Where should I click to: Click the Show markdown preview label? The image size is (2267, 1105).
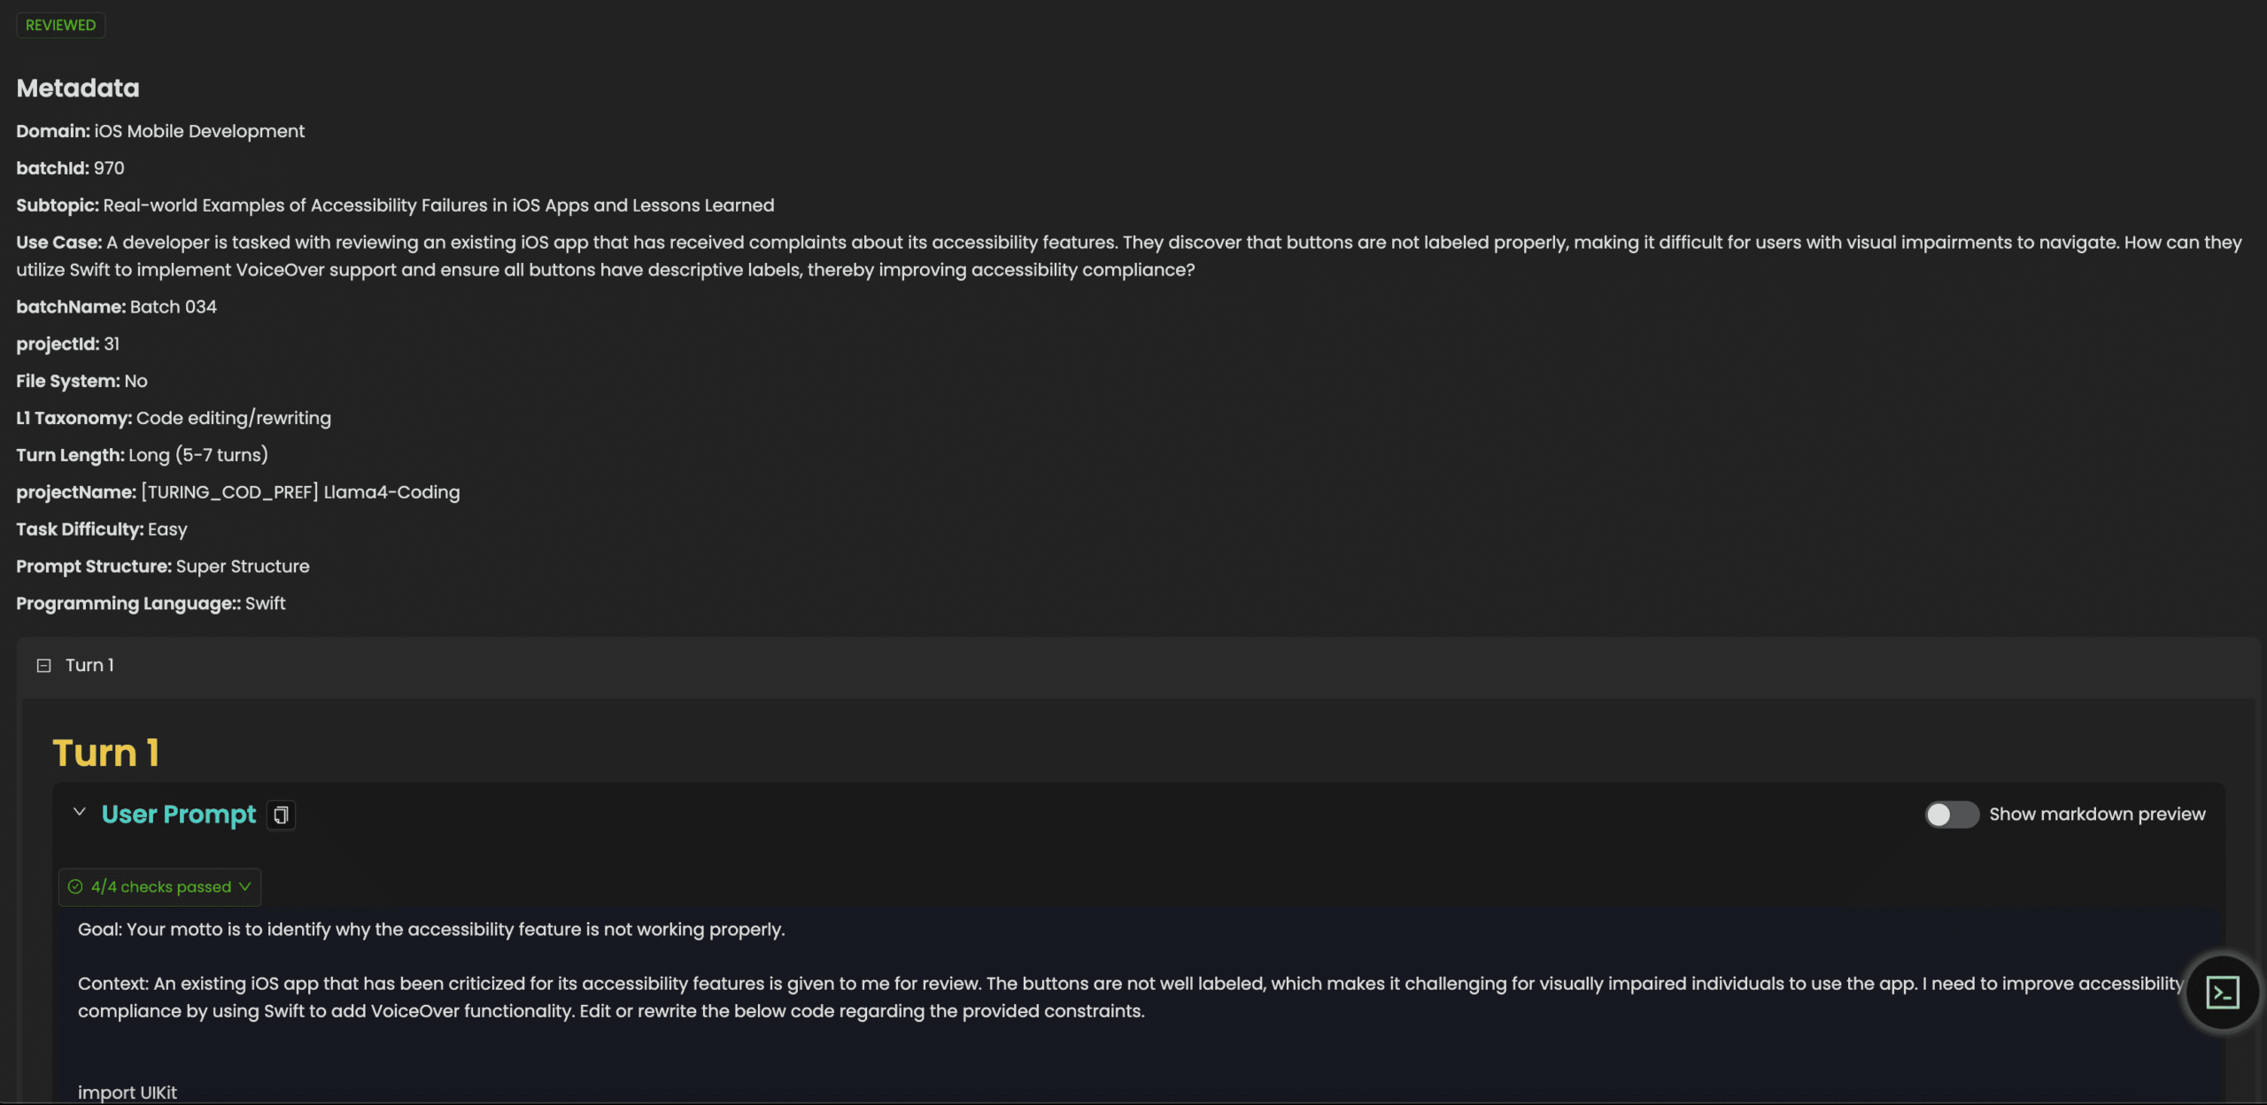(x=2097, y=815)
